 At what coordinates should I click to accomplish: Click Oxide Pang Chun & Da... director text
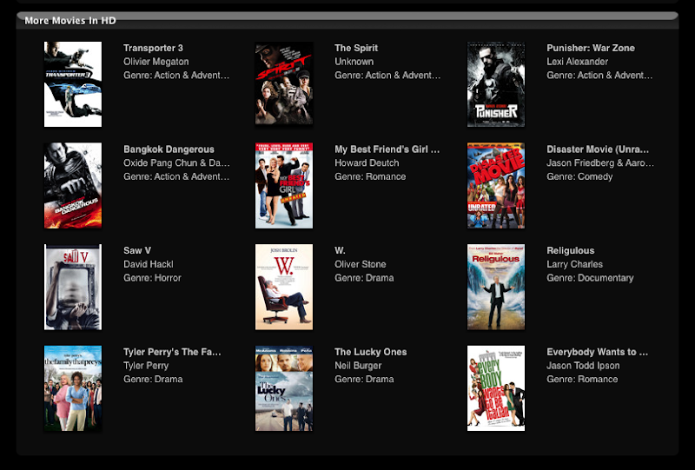176,163
